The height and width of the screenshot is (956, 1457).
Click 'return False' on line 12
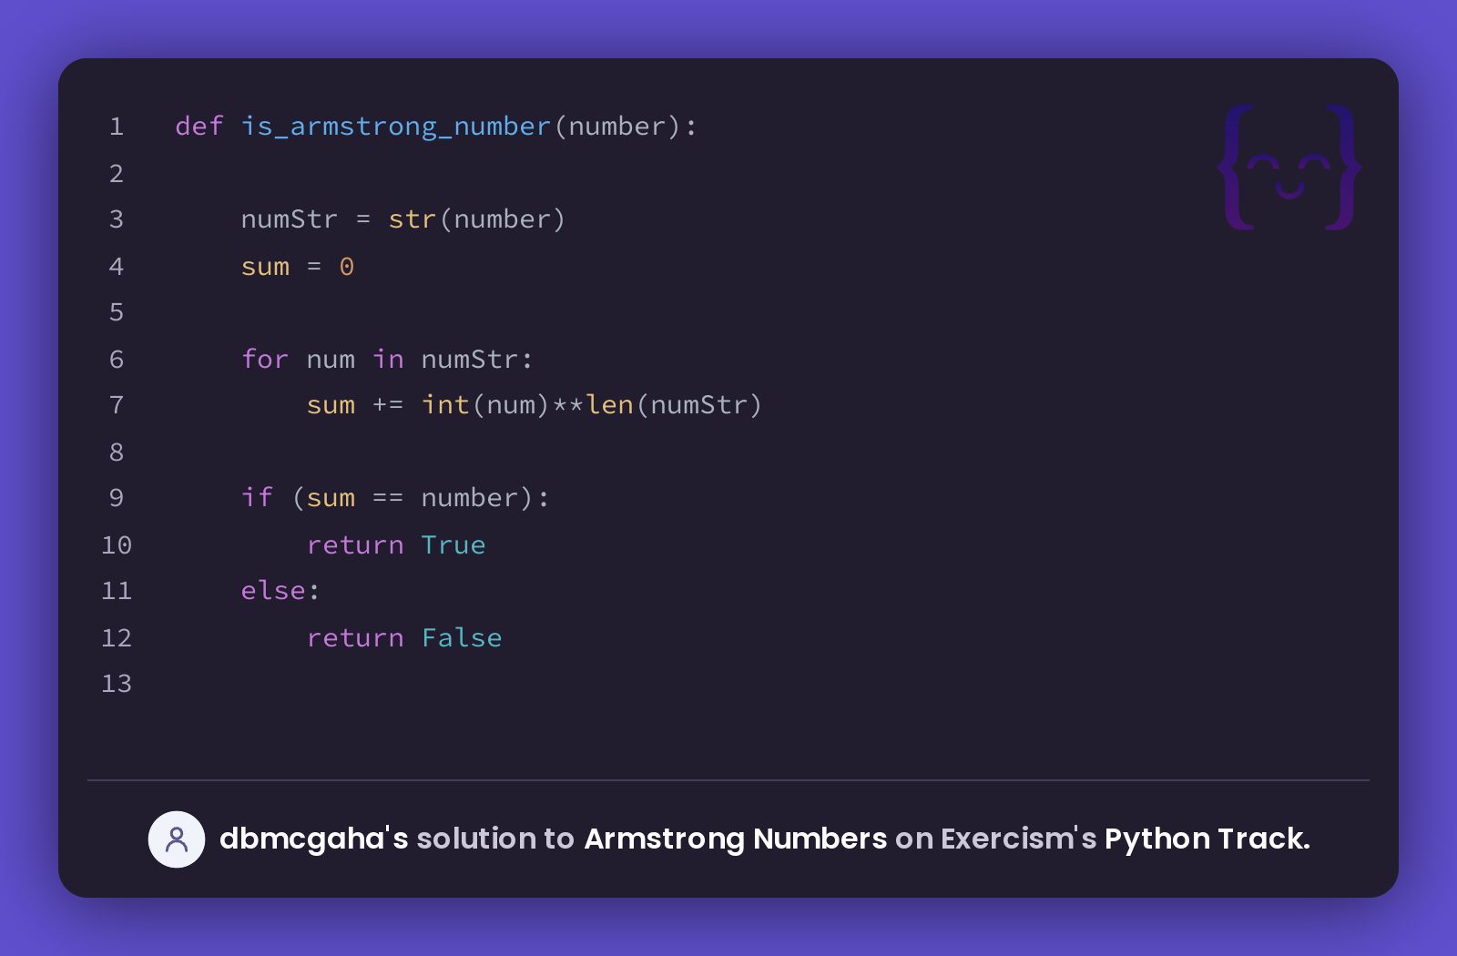[404, 637]
